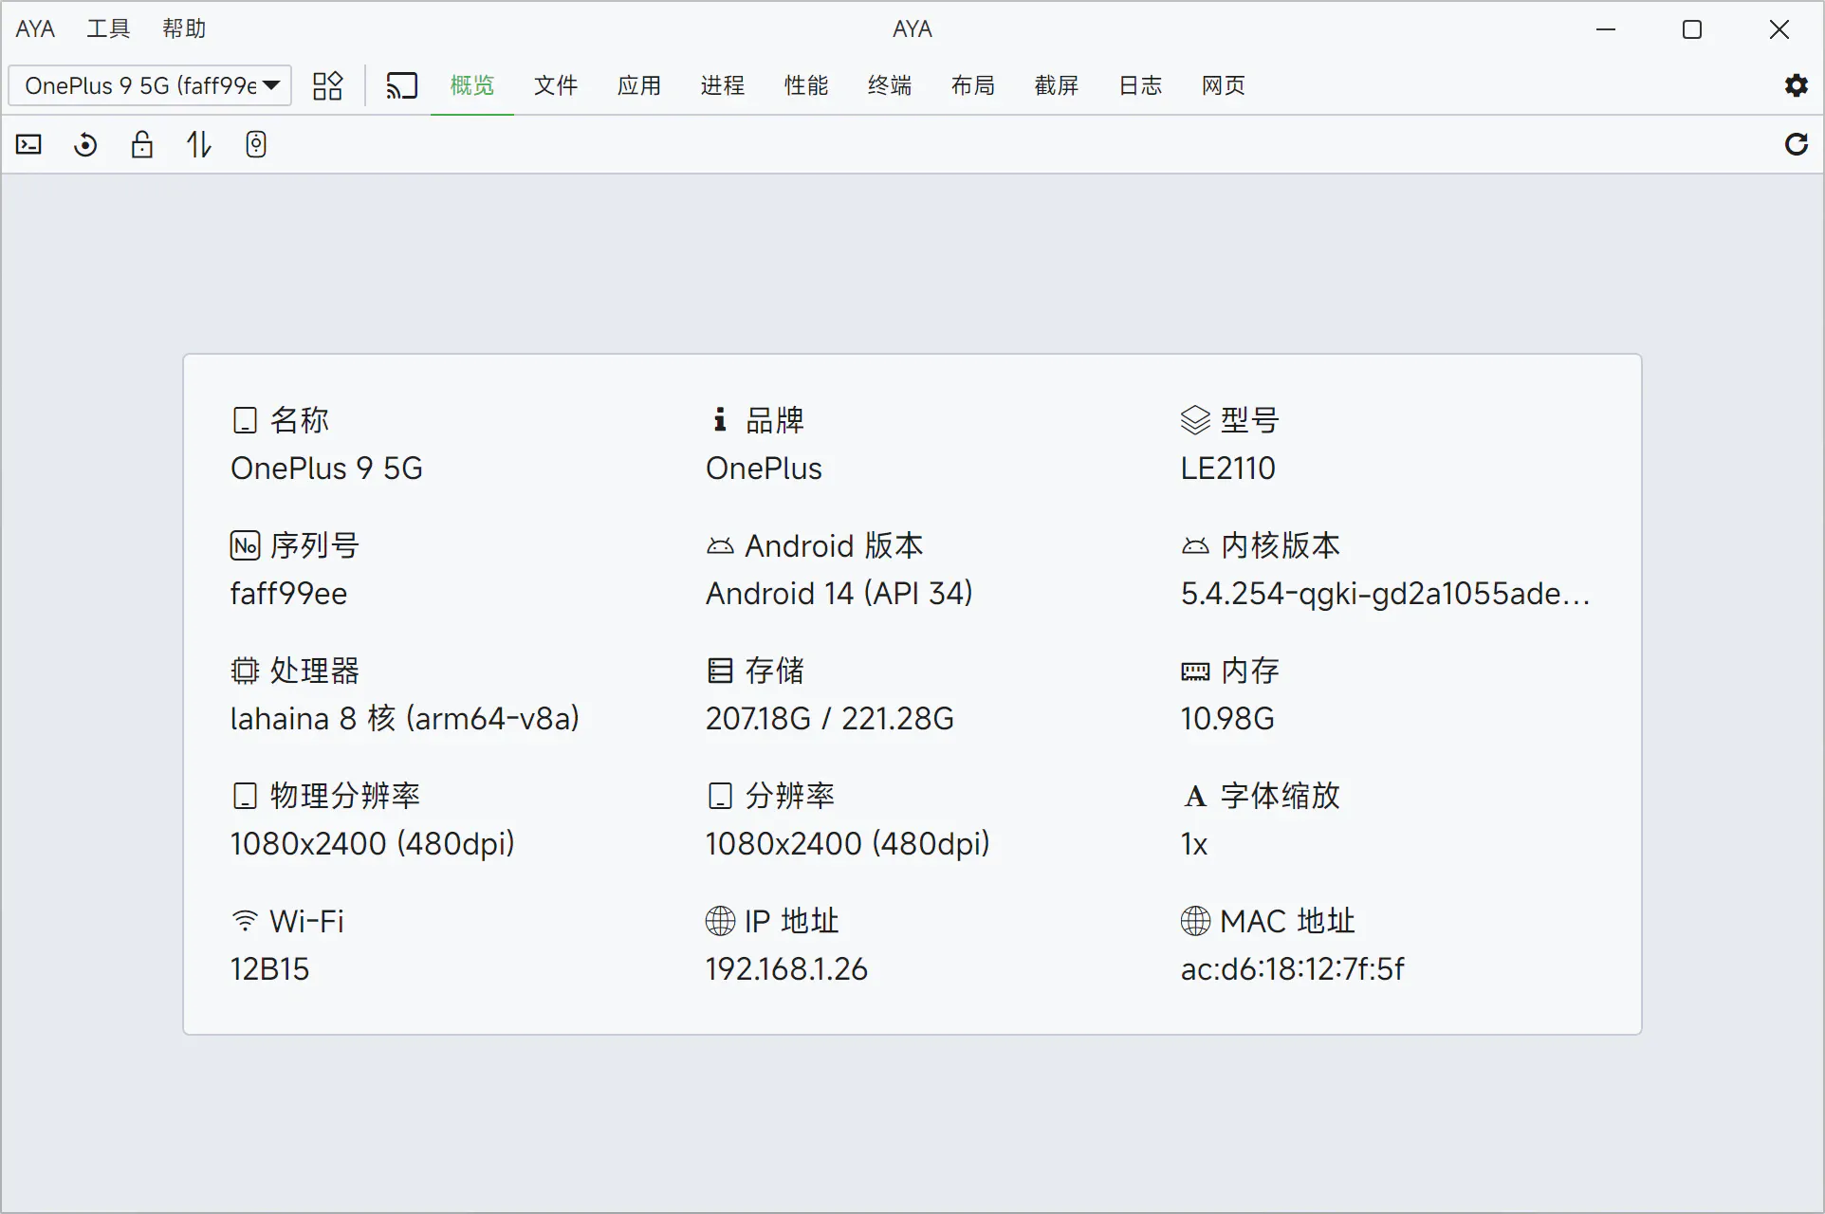Click the 1080x2400 value under 分辨率
The image size is (1825, 1214).
(x=847, y=844)
